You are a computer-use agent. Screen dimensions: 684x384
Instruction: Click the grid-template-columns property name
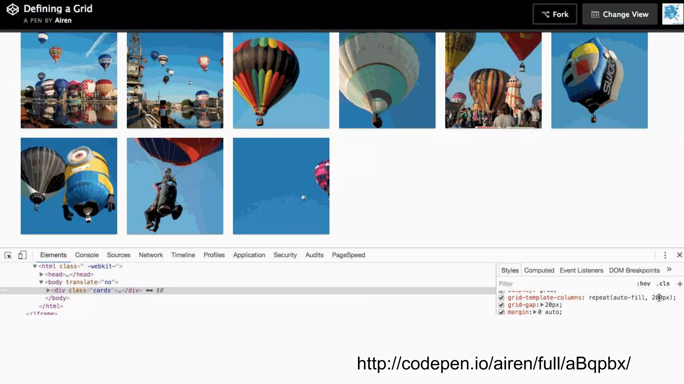point(545,298)
